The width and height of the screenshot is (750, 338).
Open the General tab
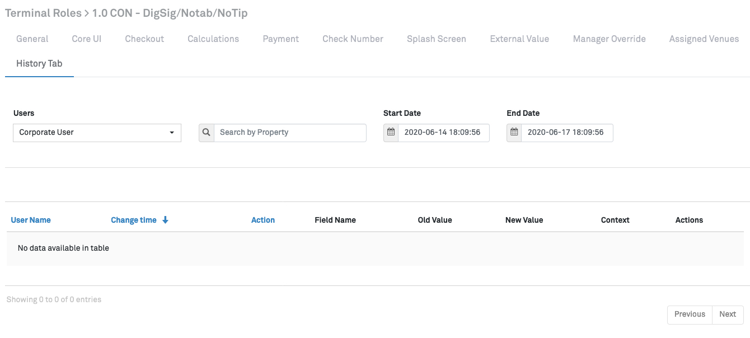[x=32, y=39]
